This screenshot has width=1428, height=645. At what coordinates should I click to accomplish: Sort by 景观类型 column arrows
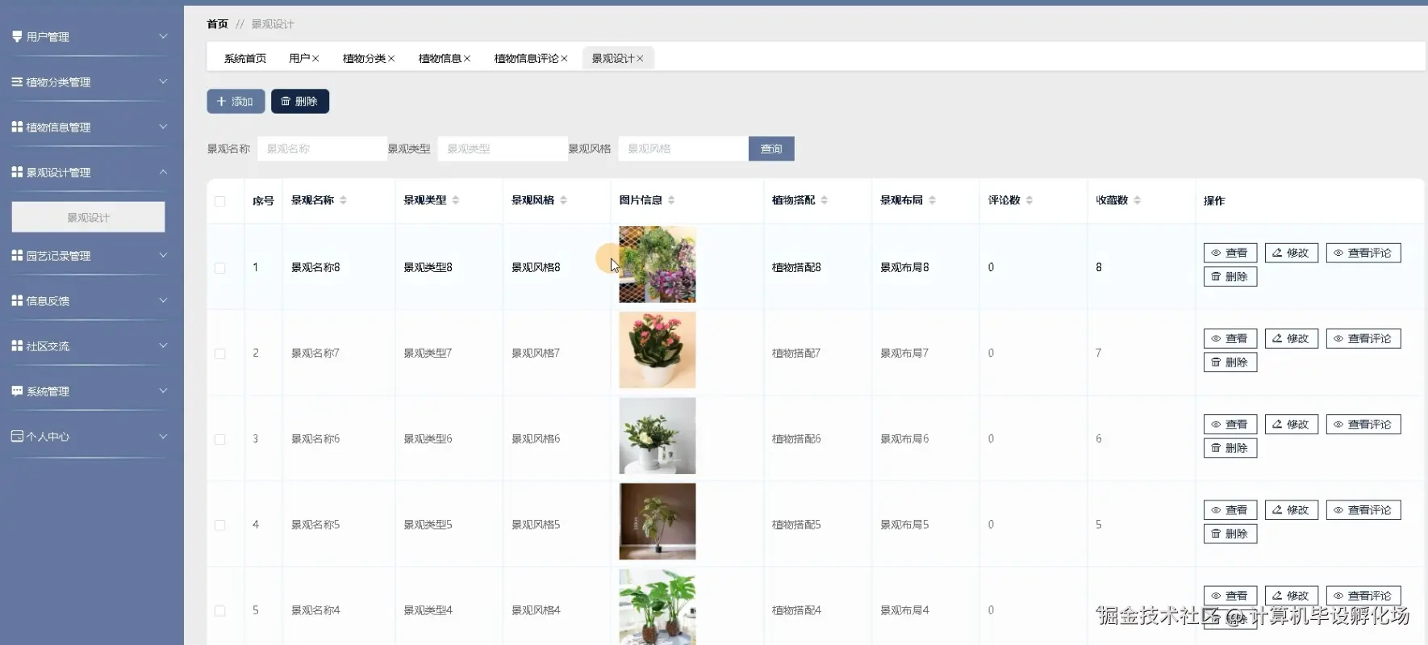(456, 200)
